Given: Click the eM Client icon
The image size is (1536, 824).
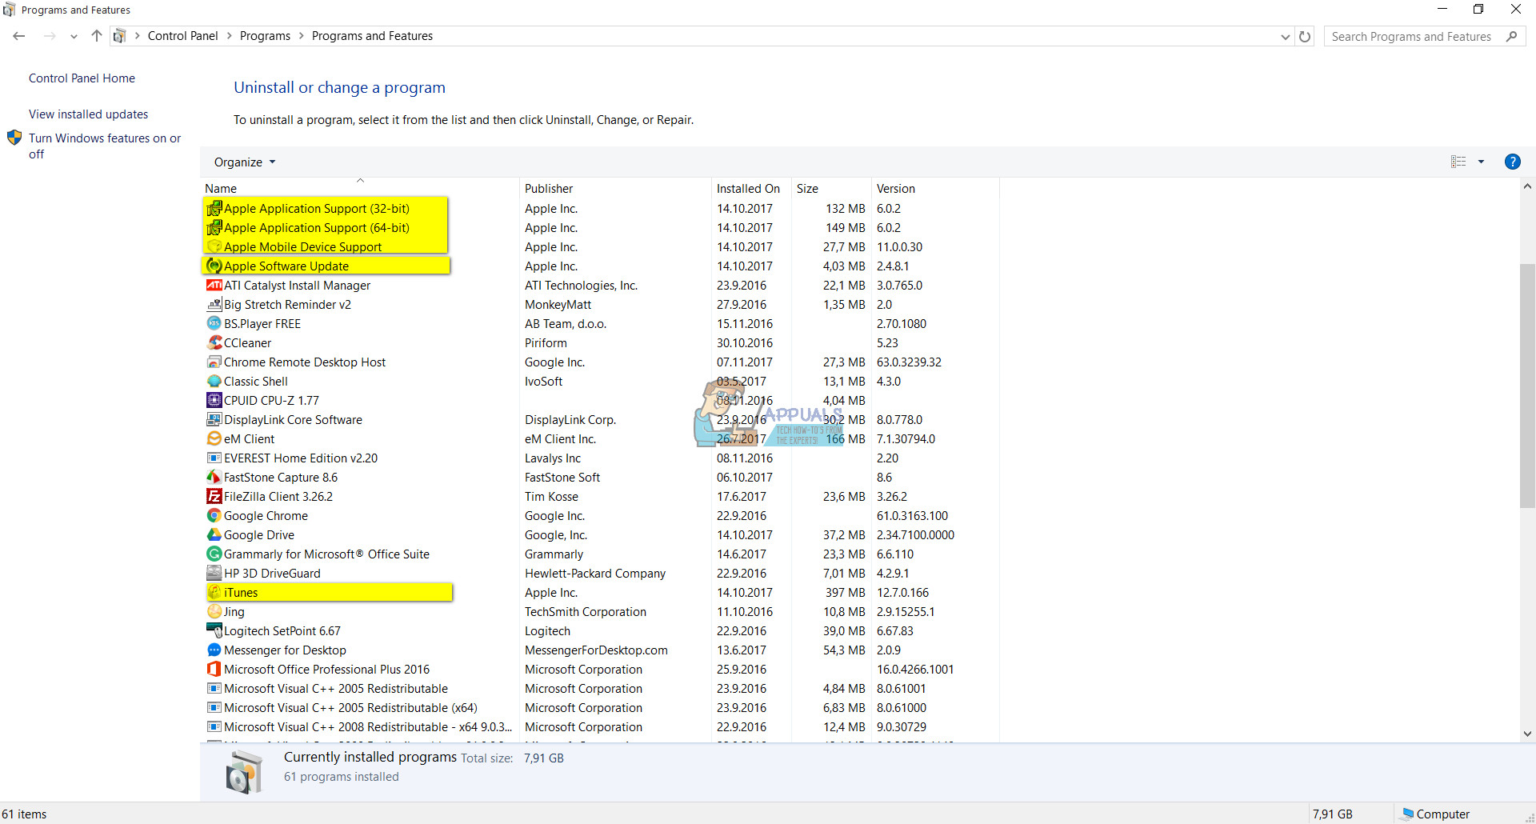Looking at the screenshot, I should 214,439.
